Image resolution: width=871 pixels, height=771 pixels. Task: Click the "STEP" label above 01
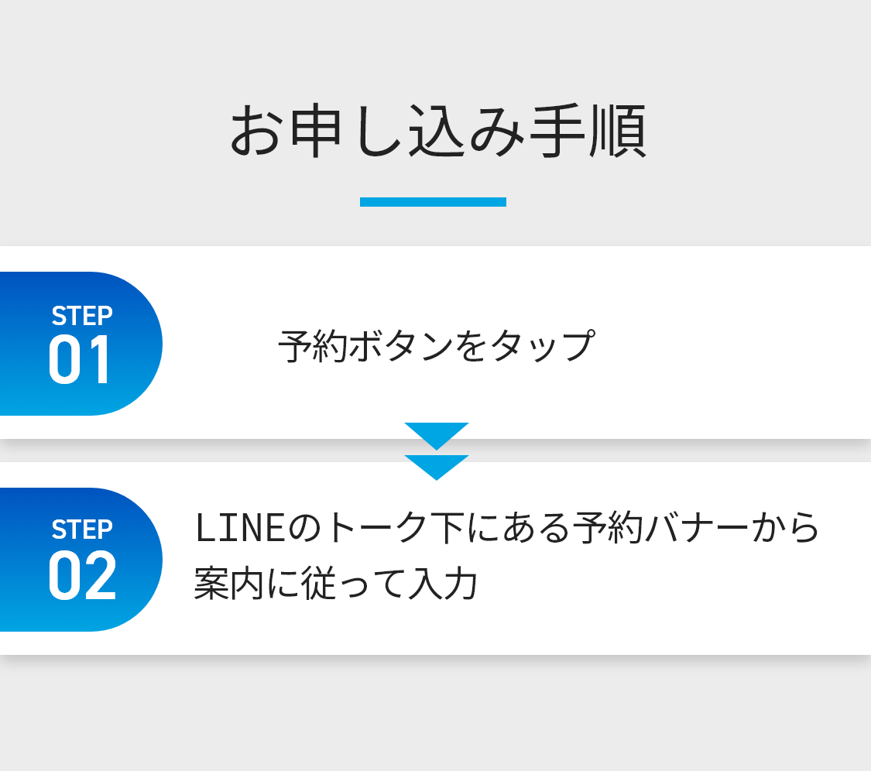[x=82, y=316]
